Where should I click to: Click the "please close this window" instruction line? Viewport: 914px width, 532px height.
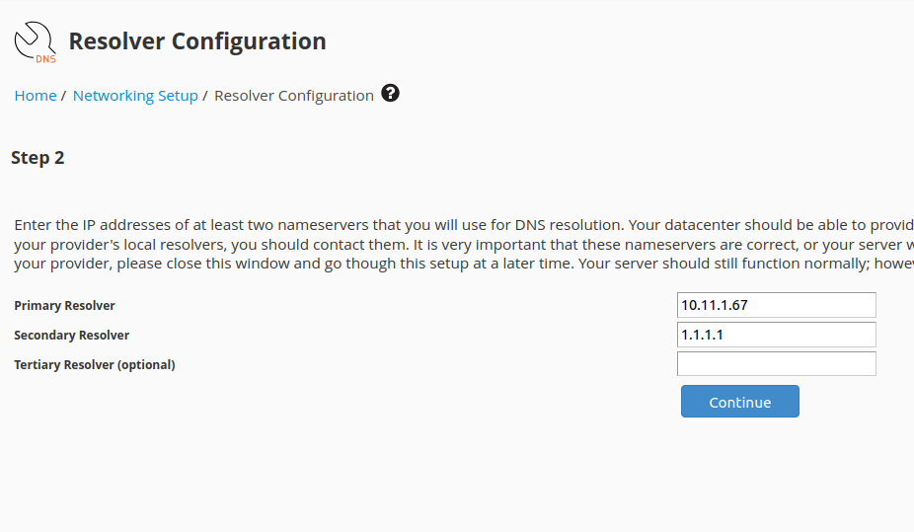(x=395, y=264)
